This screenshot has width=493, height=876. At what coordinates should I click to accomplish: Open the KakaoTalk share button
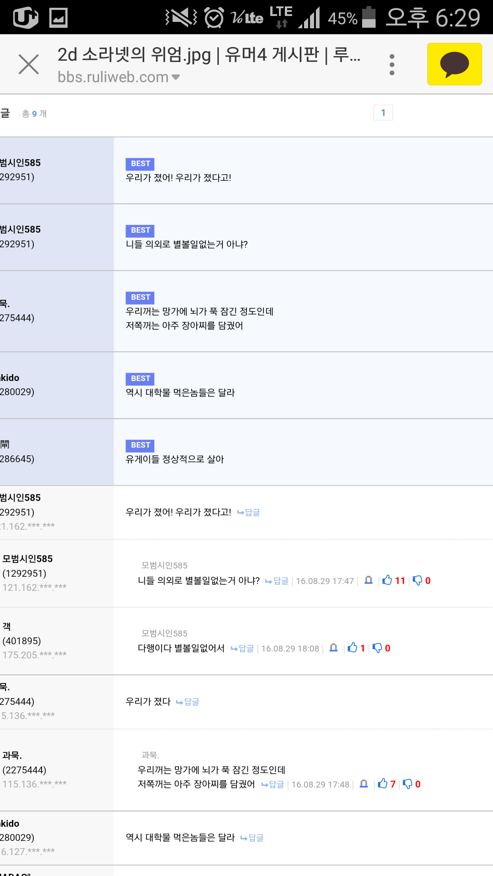pyautogui.click(x=454, y=64)
